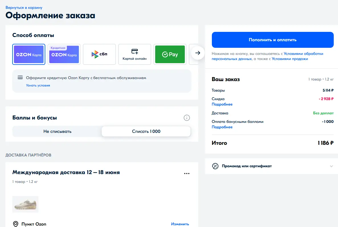This screenshot has height=227, width=338.
Task: Open 'Узнать условия' credit card link
Action: point(38,85)
